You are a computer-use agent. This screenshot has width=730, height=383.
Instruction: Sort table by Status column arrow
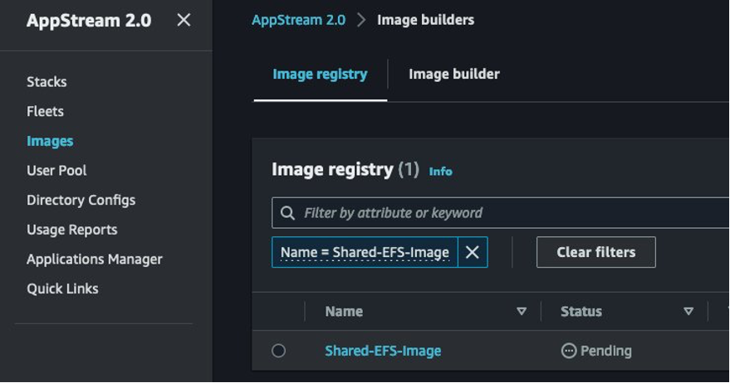(688, 312)
